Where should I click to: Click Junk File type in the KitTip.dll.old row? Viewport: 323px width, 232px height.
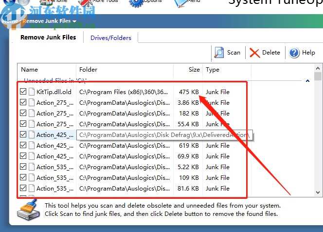pos(217,92)
